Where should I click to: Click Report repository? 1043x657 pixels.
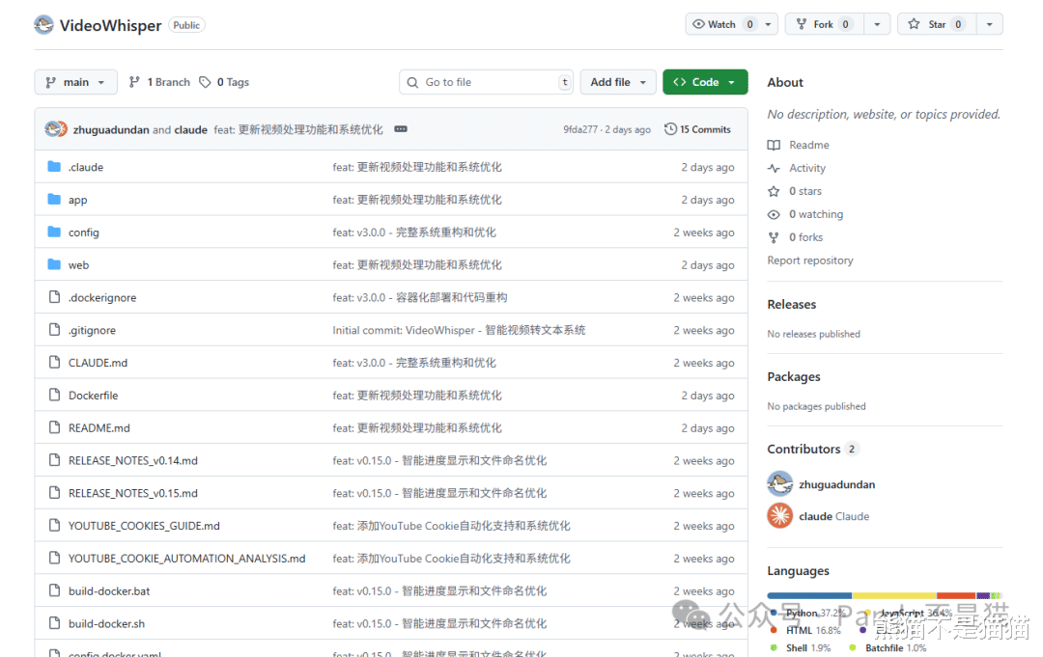[810, 260]
